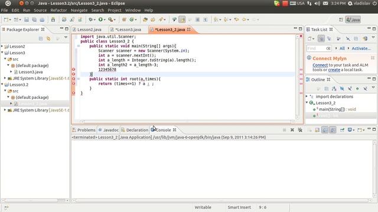The height and width of the screenshot is (212, 378).
Task: Click the New Java Package toolbar icon
Action: pyautogui.click(x=124, y=19)
